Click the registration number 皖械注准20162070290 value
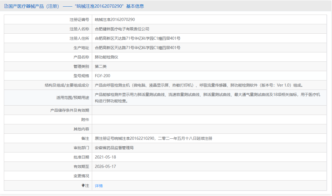Screen dimensions: 332x196 point(116,19)
